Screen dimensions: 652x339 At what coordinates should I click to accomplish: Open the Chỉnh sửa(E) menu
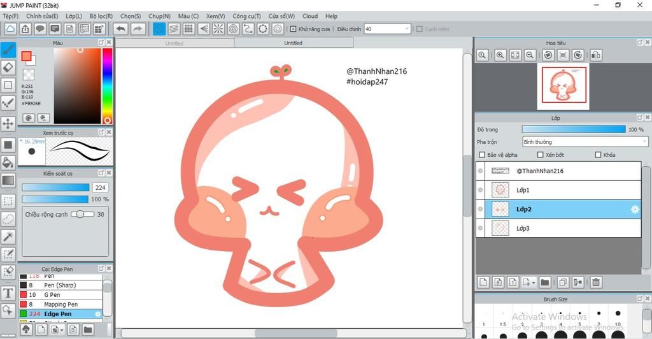pyautogui.click(x=42, y=16)
